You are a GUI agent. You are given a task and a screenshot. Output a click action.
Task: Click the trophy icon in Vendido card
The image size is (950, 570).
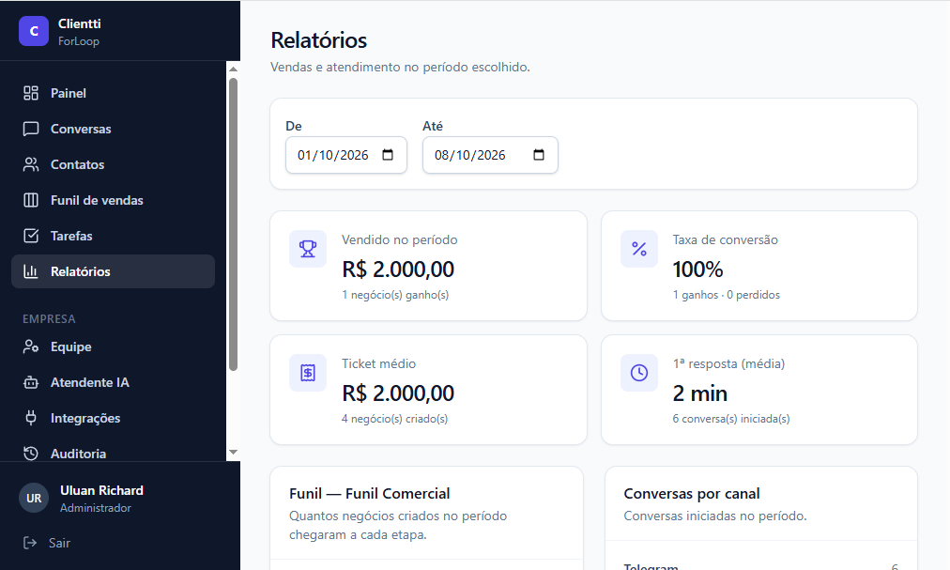click(308, 249)
